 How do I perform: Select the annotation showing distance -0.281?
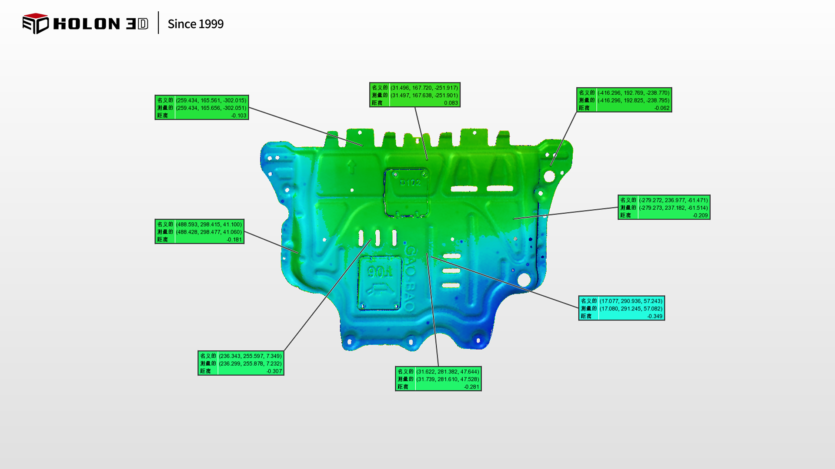tap(438, 379)
